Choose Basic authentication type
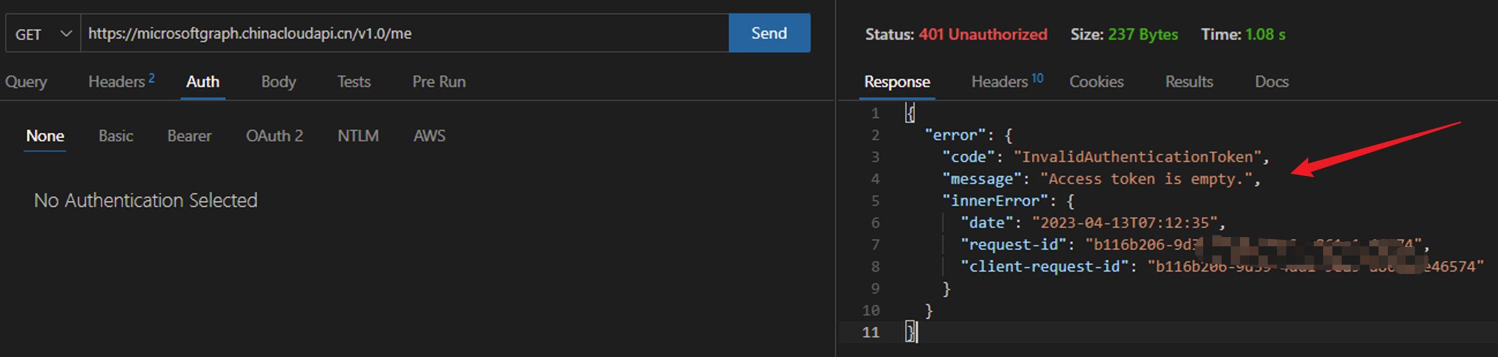This screenshot has width=1498, height=357. point(116,136)
